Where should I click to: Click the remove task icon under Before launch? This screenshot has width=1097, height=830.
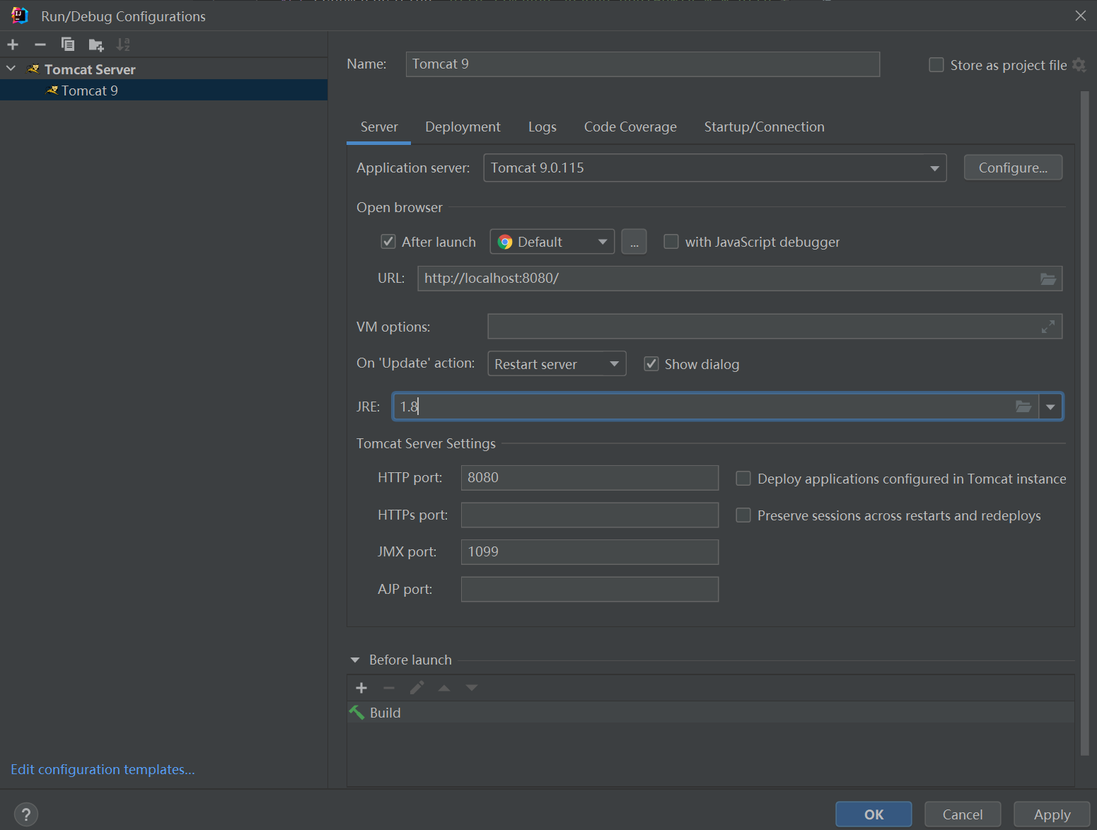click(389, 688)
